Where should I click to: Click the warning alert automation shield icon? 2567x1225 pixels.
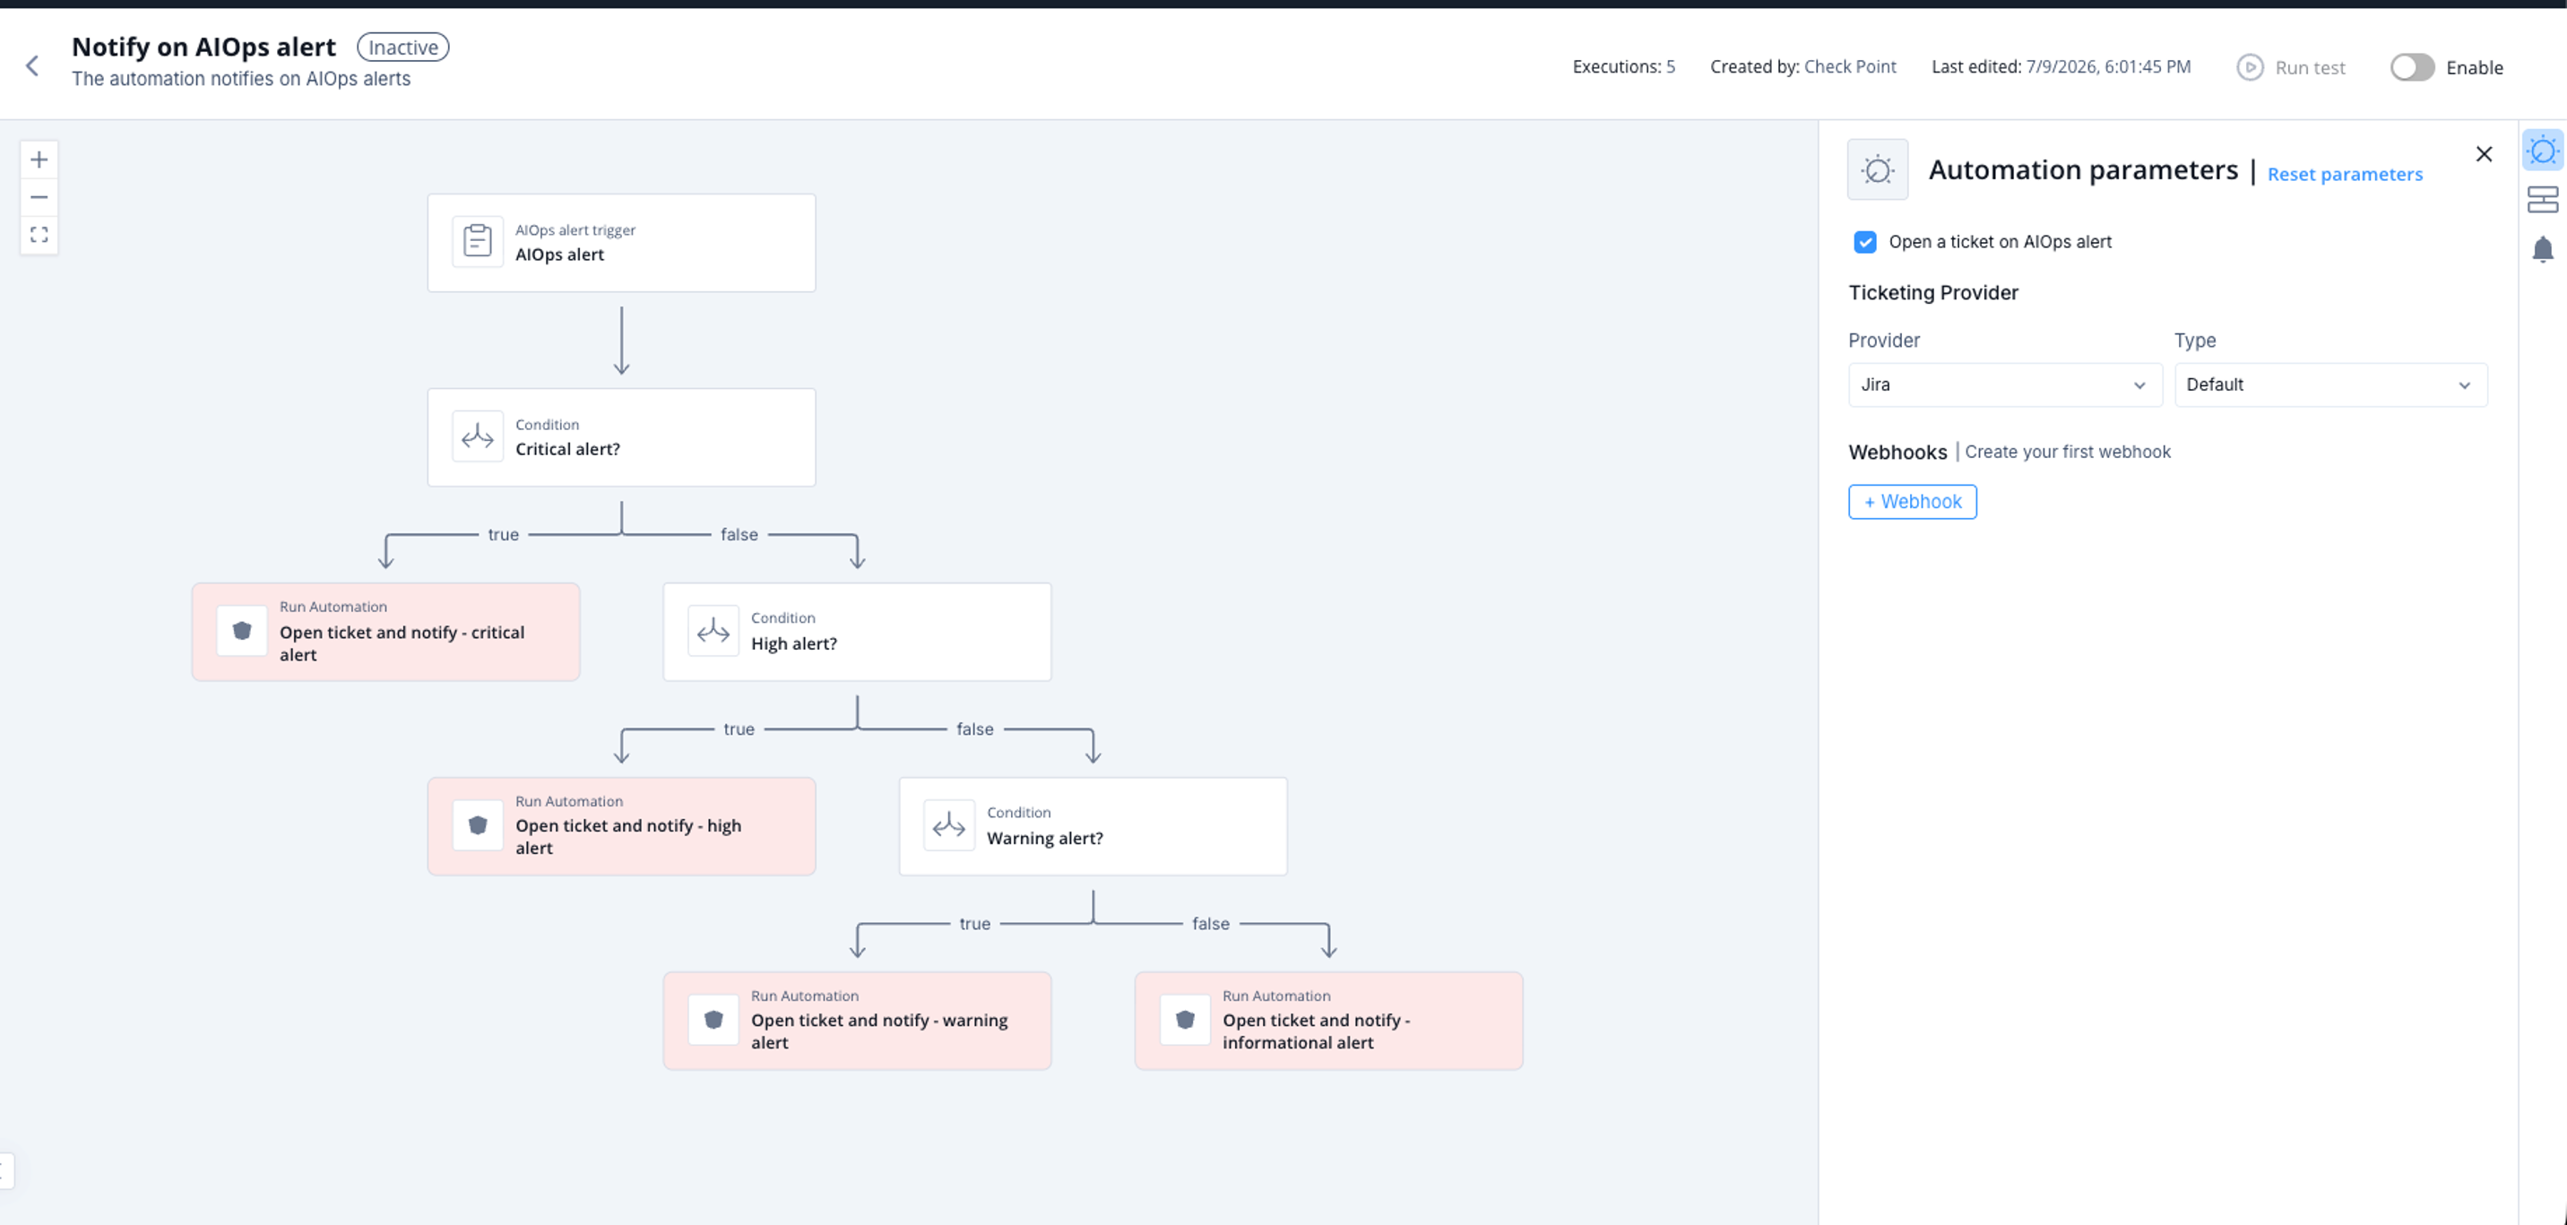713,1020
